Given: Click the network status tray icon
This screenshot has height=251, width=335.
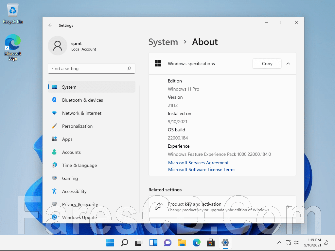Looking at the screenshot, I should tap(289, 243).
